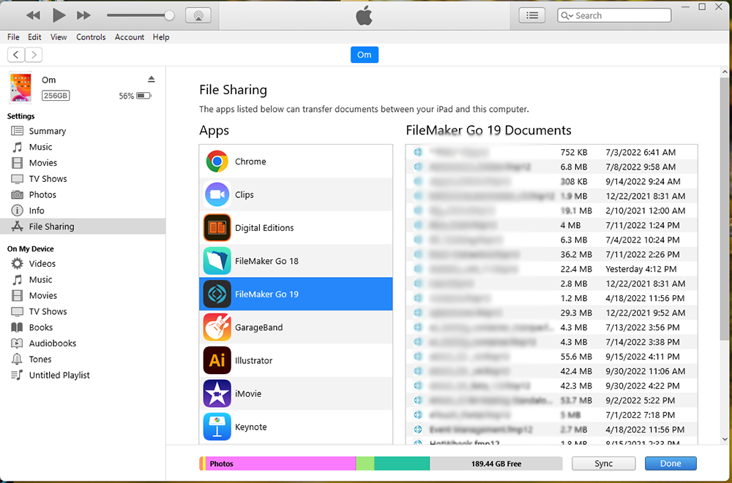Click the iPad device thumbnail
The image size is (732, 483).
[20, 87]
